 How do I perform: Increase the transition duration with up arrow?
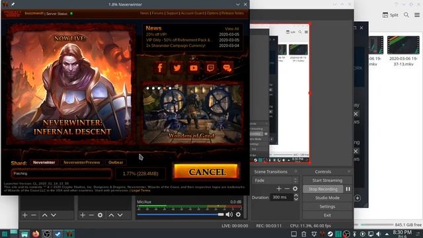tap(296, 195)
